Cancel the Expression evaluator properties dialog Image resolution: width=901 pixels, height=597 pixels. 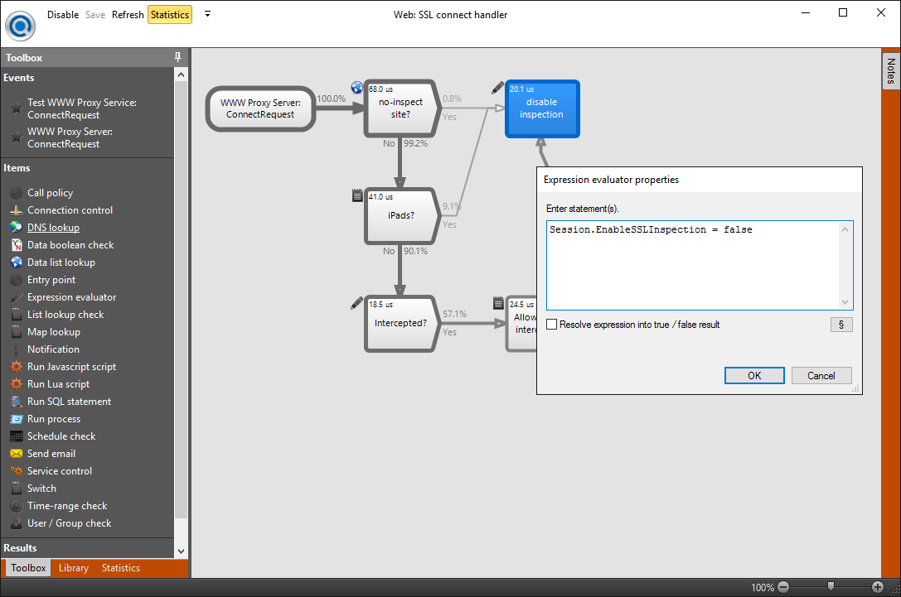(x=821, y=375)
